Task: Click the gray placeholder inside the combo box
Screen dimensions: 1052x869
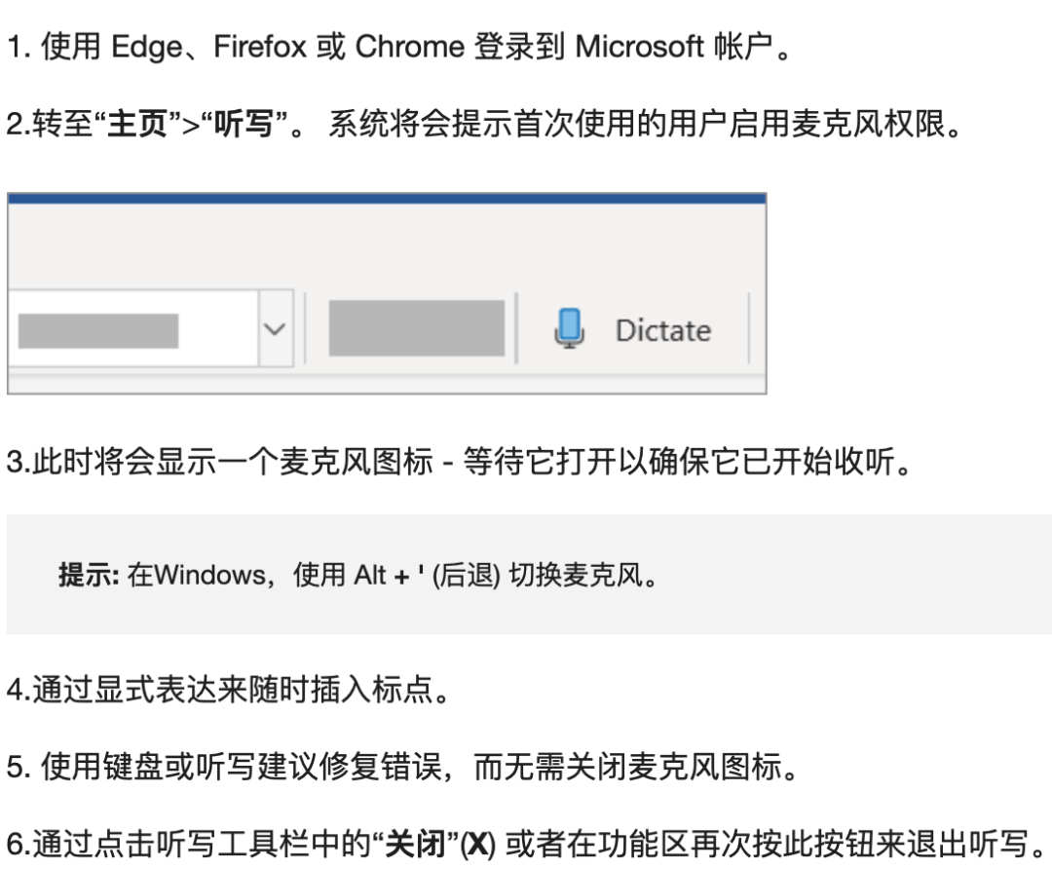Action: tap(98, 331)
